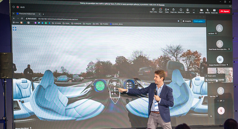
Task: Open the 5G-IANA_demo bookmark
Action: click(116, 24)
